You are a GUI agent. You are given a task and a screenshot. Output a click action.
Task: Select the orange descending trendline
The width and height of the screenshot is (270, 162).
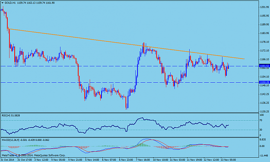126,44
